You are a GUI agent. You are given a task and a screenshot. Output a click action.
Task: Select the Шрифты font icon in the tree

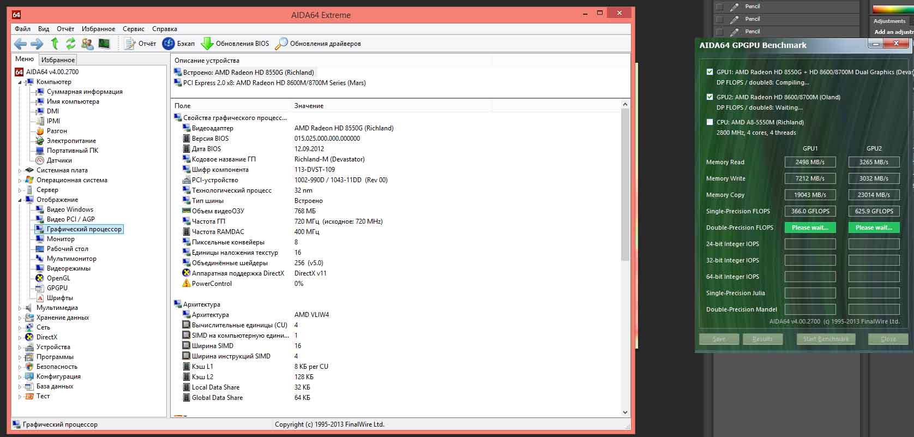[40, 298]
